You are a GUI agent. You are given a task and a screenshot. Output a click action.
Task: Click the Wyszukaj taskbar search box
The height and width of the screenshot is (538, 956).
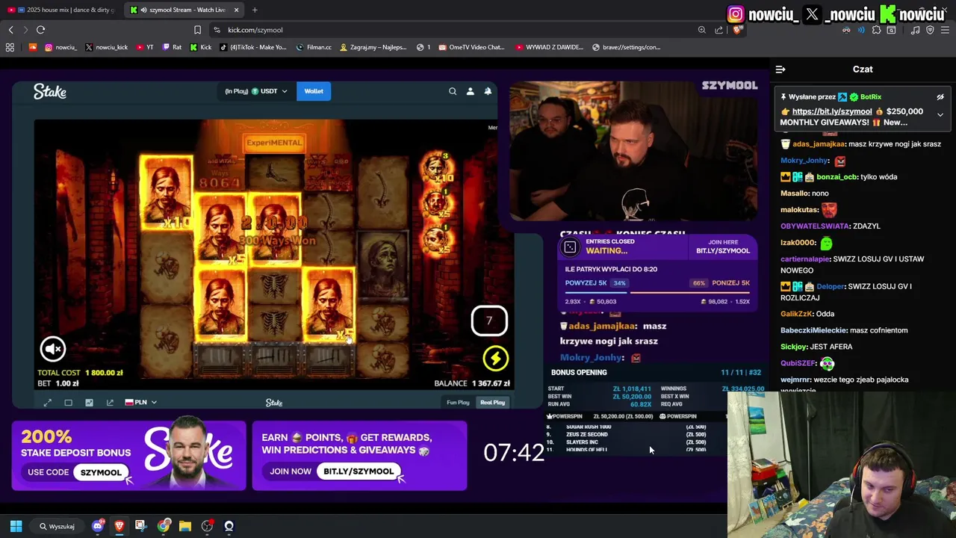[57, 526]
